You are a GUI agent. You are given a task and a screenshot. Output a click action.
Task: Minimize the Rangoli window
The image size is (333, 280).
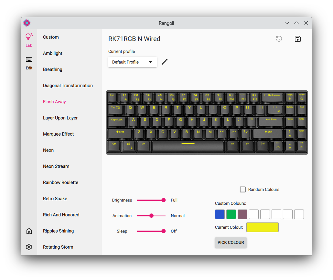click(287, 23)
